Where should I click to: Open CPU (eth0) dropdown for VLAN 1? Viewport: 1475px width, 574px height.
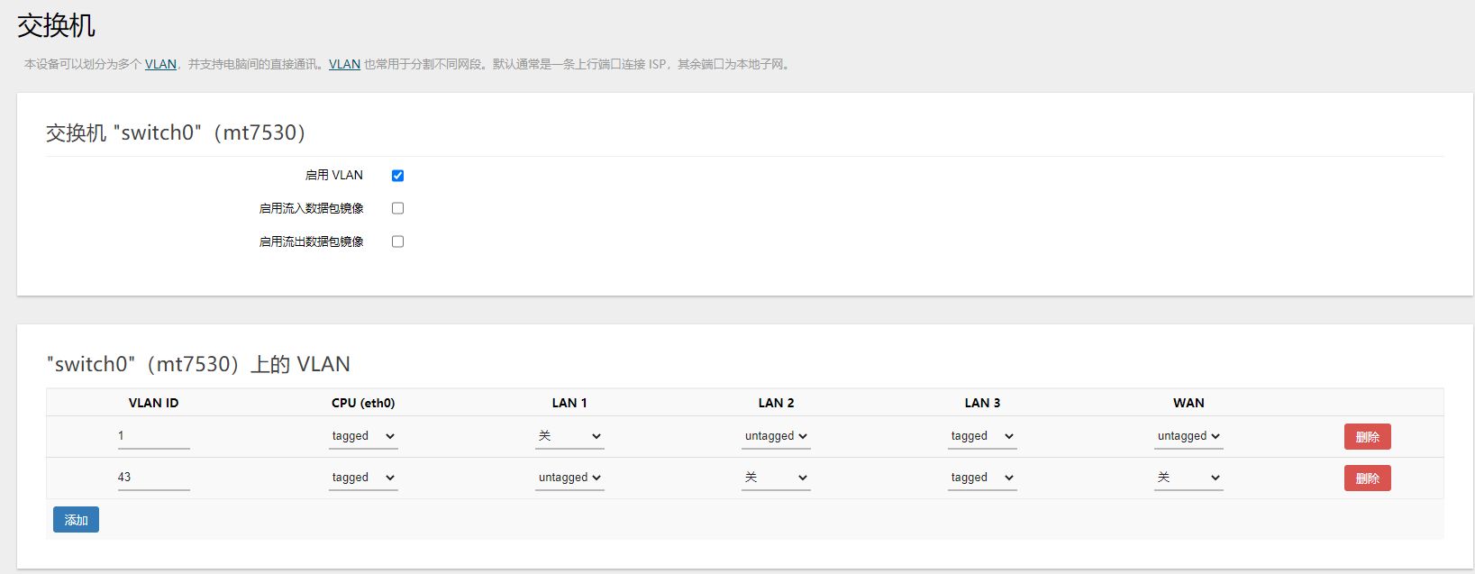(363, 436)
